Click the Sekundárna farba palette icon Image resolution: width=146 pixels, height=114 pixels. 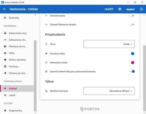pyautogui.click(x=47, y=63)
